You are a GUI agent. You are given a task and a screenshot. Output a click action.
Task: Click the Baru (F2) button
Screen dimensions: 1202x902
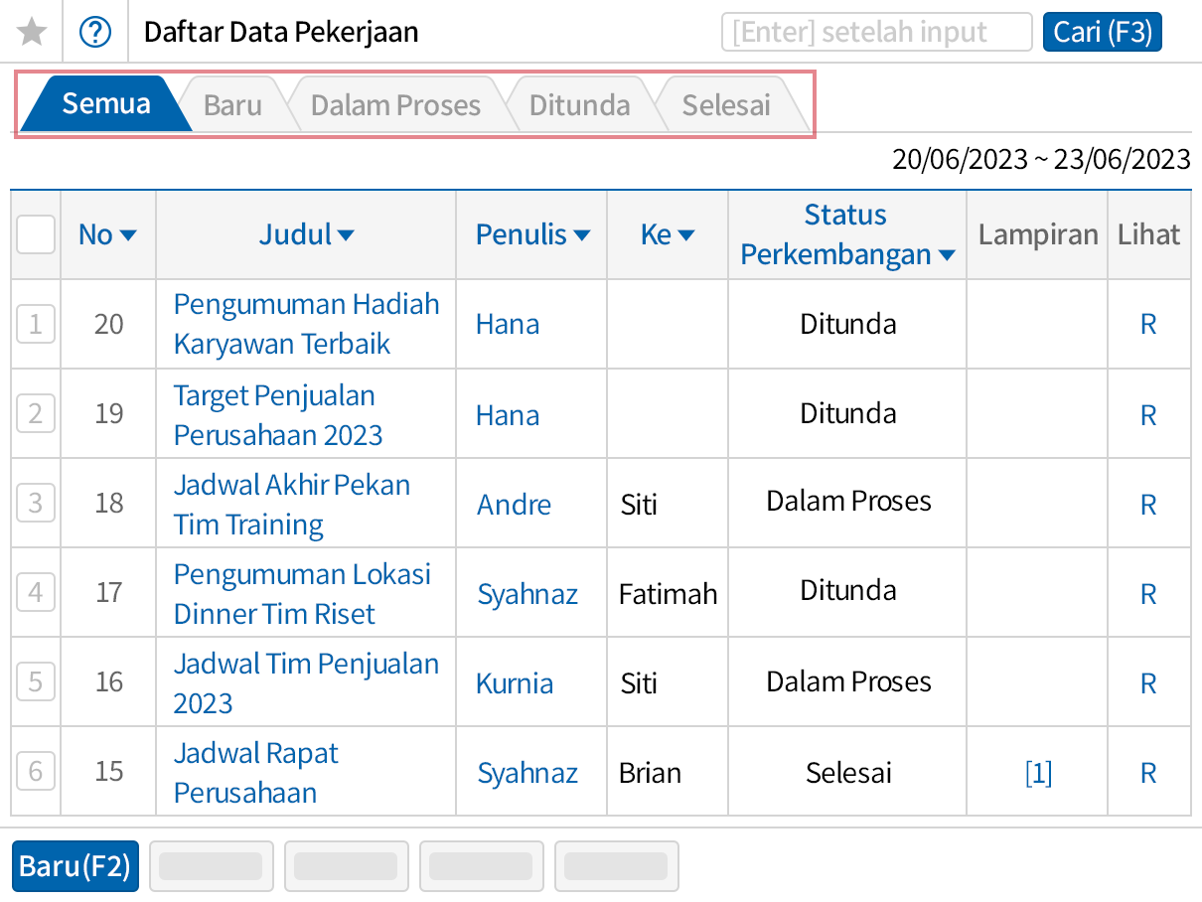click(75, 866)
